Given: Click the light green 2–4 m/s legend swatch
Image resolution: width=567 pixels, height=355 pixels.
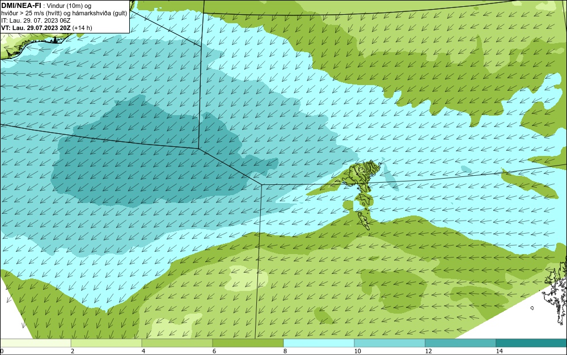Looking at the screenshot, I should 107,343.
